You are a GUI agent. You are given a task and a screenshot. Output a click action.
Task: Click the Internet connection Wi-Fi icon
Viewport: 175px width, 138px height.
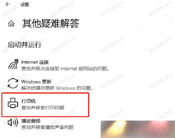click(13, 64)
